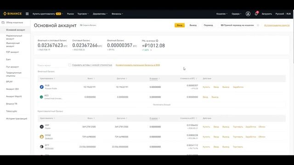Screen dimensions: 294x165
Task: Click Купить in the RUB row
Action: 206,87
